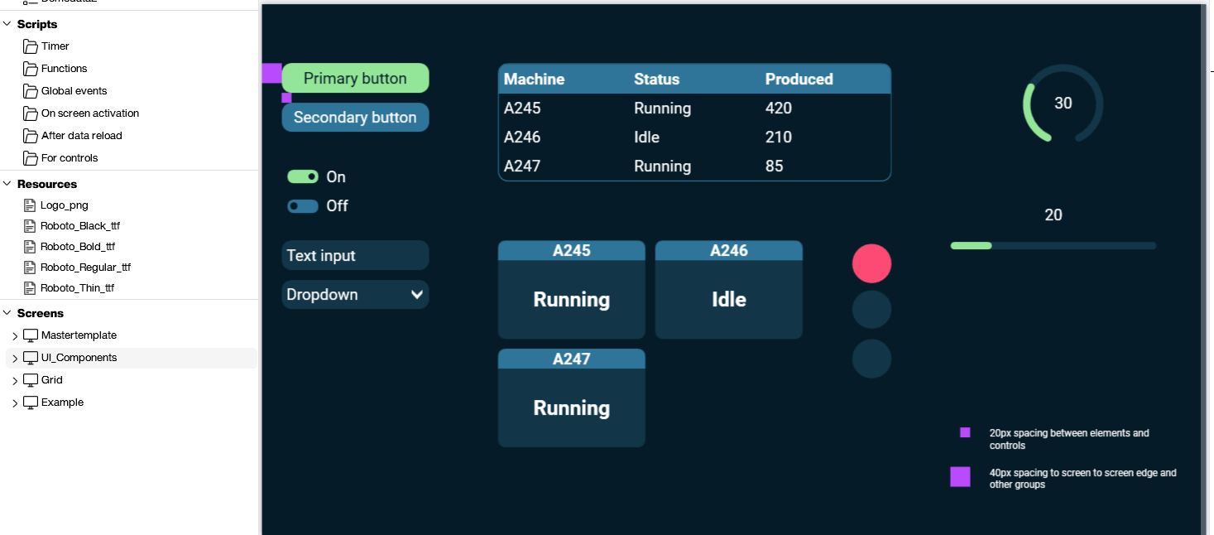This screenshot has width=1214, height=535.
Task: Click the Primary button
Action: click(355, 78)
